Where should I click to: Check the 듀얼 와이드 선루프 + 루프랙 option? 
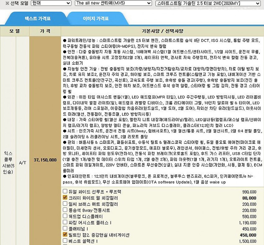point(65,192)
